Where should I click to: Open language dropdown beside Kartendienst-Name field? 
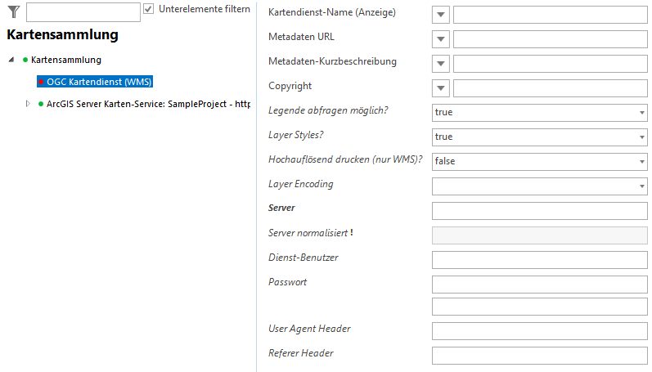pyautogui.click(x=441, y=15)
